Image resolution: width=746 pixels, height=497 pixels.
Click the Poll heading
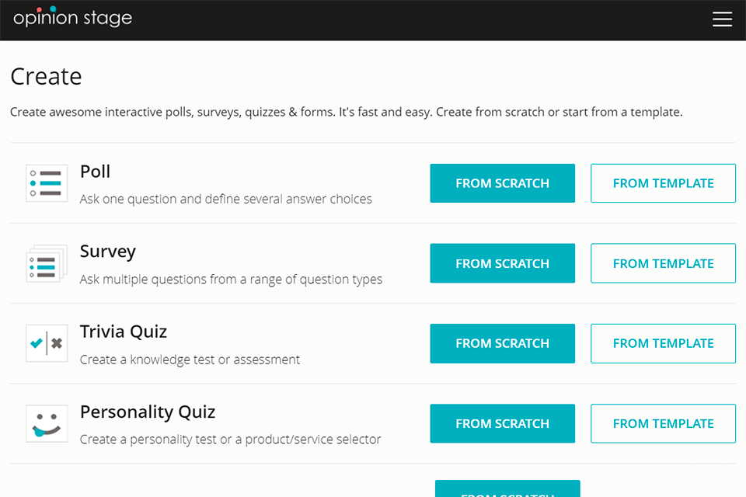[x=96, y=172]
